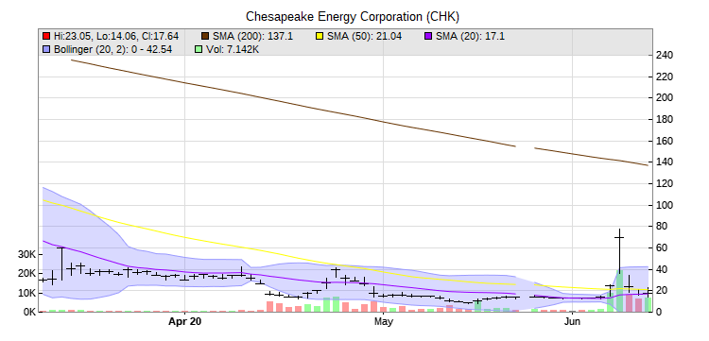709x341 pixels.
Task: Click the 240 price axis label
Action: (665, 56)
